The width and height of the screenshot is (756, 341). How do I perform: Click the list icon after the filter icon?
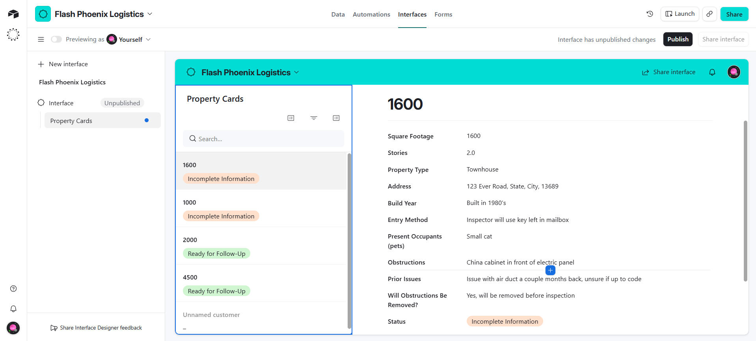point(336,118)
